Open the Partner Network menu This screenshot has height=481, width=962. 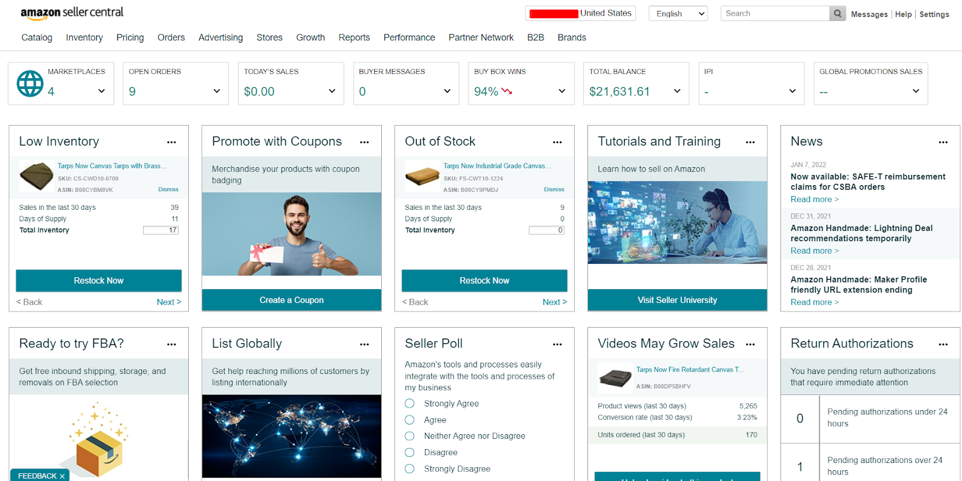coord(481,37)
